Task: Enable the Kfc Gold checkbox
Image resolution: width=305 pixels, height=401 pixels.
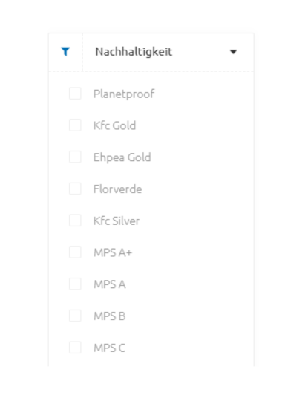Action: [x=75, y=125]
